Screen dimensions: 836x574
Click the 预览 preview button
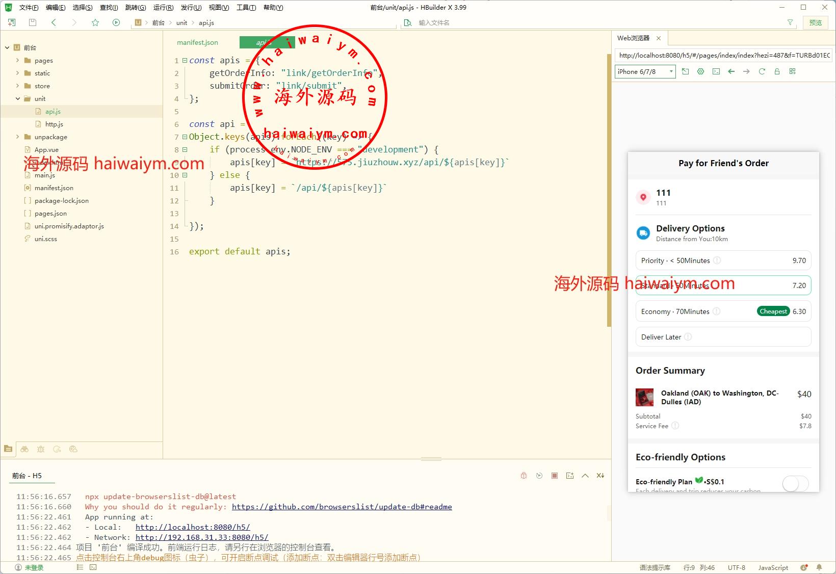click(x=815, y=22)
